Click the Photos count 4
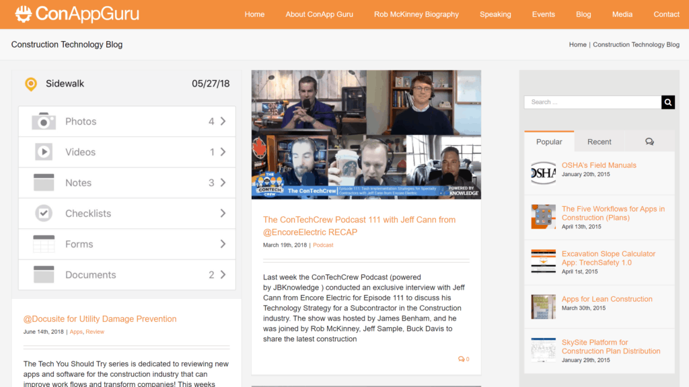Image resolution: width=689 pixels, height=387 pixels. pyautogui.click(x=211, y=122)
